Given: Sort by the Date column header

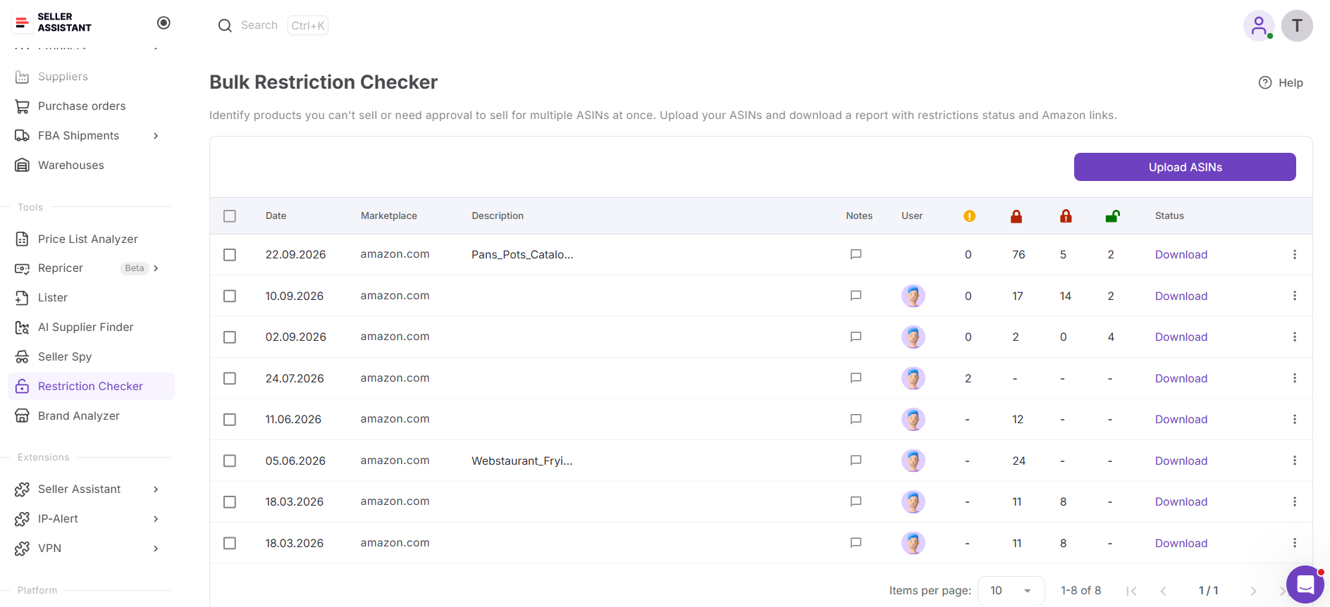Looking at the screenshot, I should click(x=276, y=216).
